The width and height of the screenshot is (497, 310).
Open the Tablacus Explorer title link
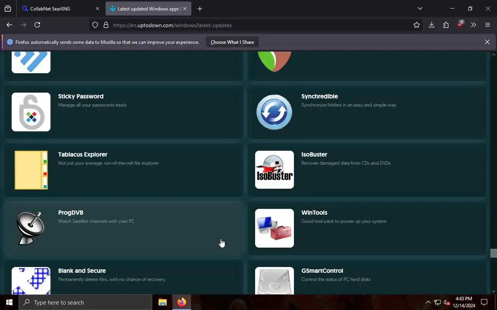[x=83, y=154]
